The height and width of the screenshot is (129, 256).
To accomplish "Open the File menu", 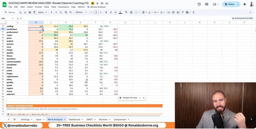I will click(10, 7).
